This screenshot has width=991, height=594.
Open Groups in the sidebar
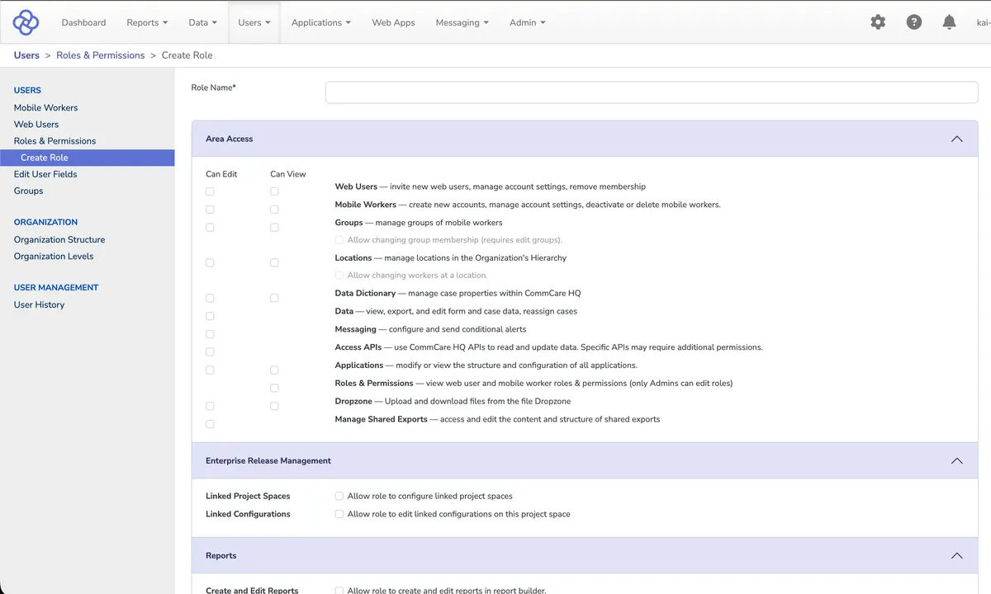tap(28, 191)
